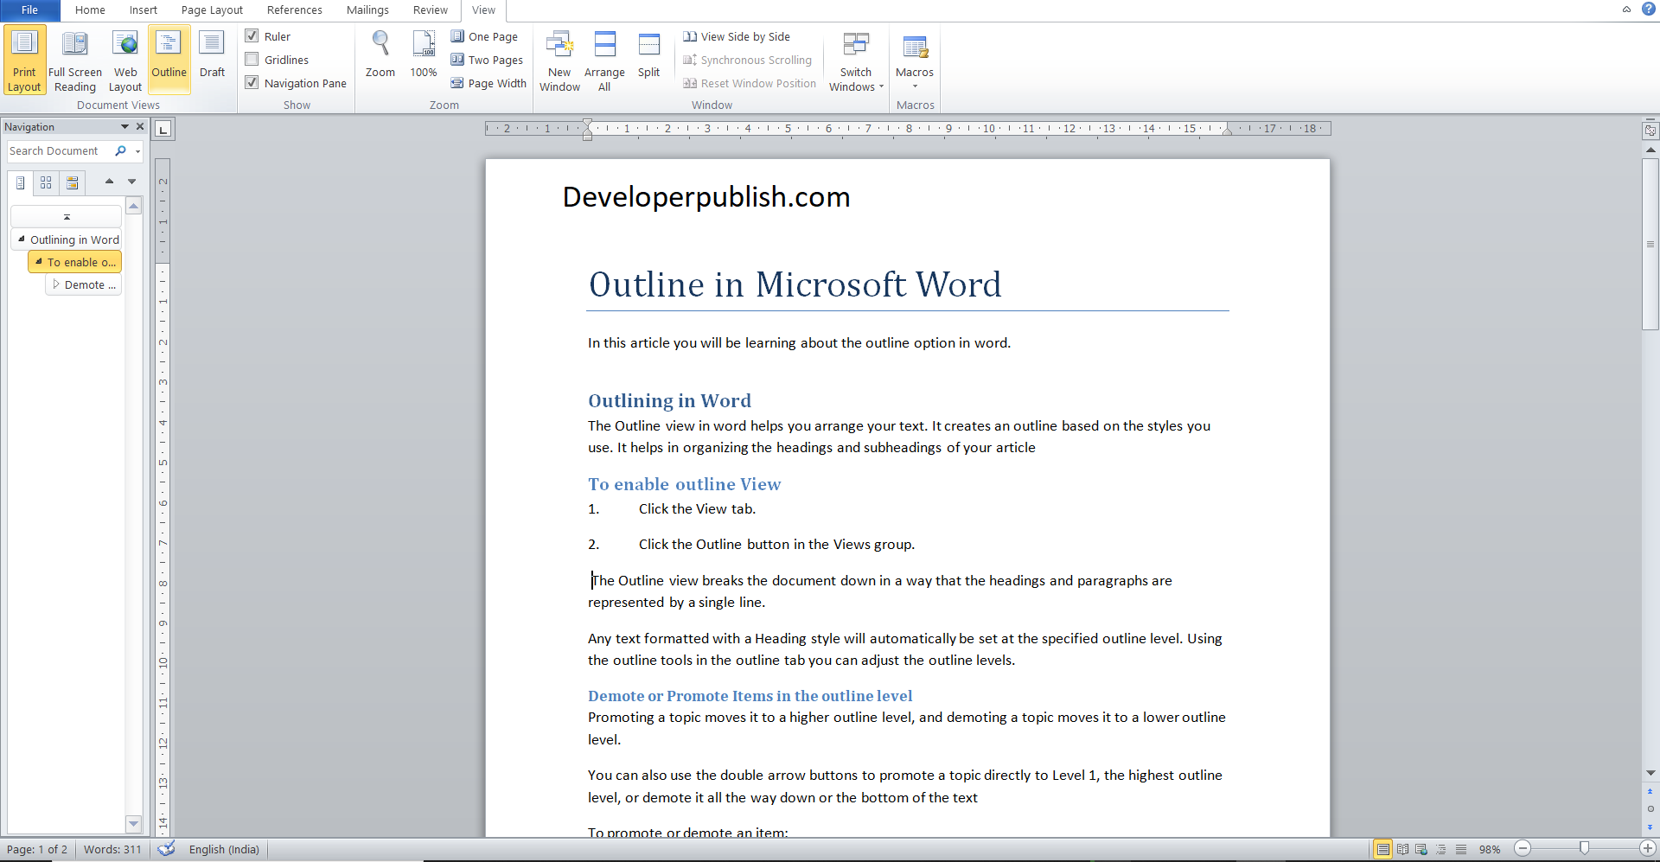Switch to the Mailings tab

pos(367,10)
